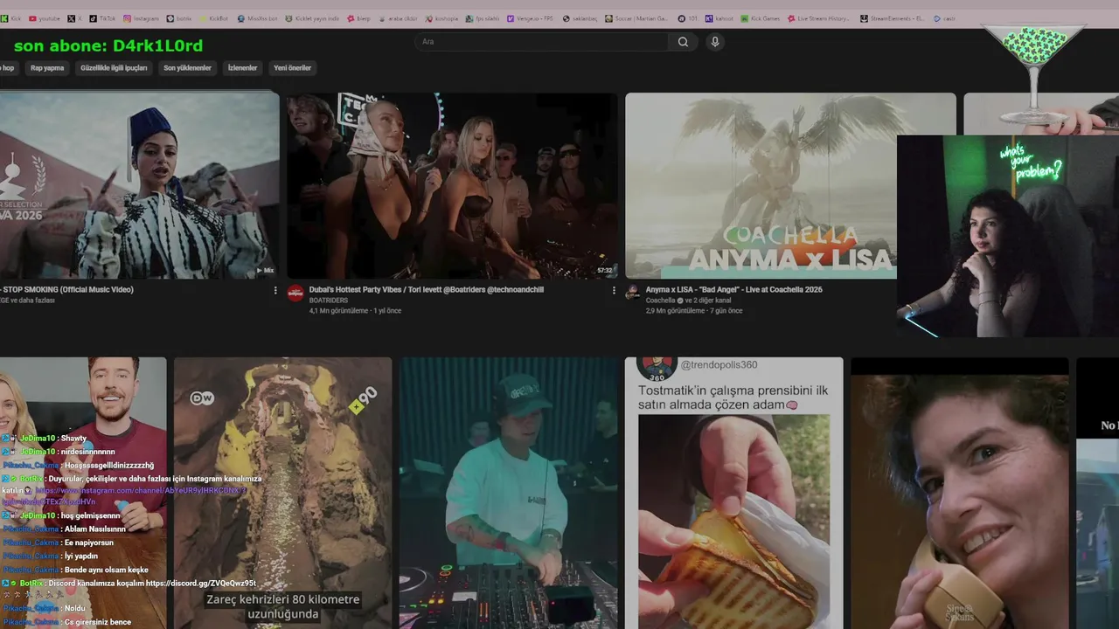The height and width of the screenshot is (629, 1119).
Task: Open the TikTok bookmark
Action: point(102,18)
